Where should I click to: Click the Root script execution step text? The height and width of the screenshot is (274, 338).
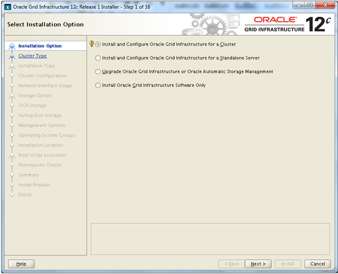[x=42, y=155]
